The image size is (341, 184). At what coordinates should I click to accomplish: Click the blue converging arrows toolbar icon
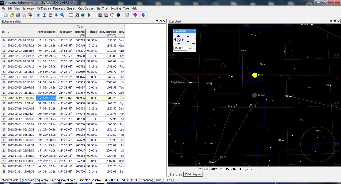pyautogui.click(x=44, y=15)
